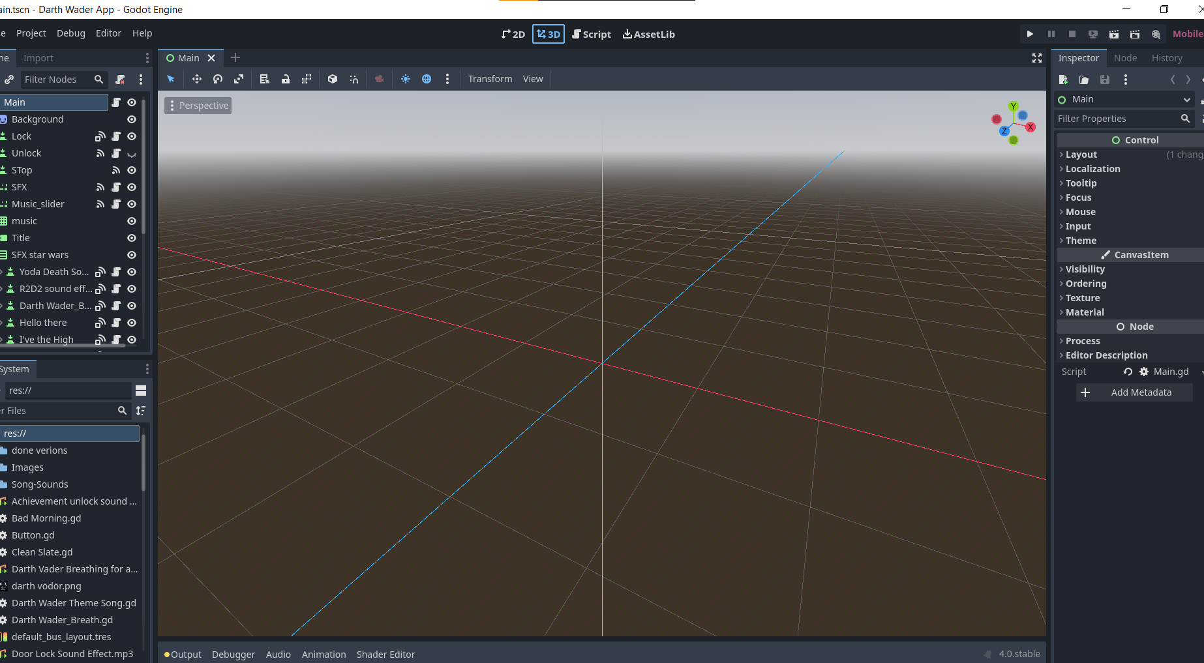Click the green Y axis on the view gizmo
Image resolution: width=1204 pixels, height=663 pixels.
pos(1013,106)
